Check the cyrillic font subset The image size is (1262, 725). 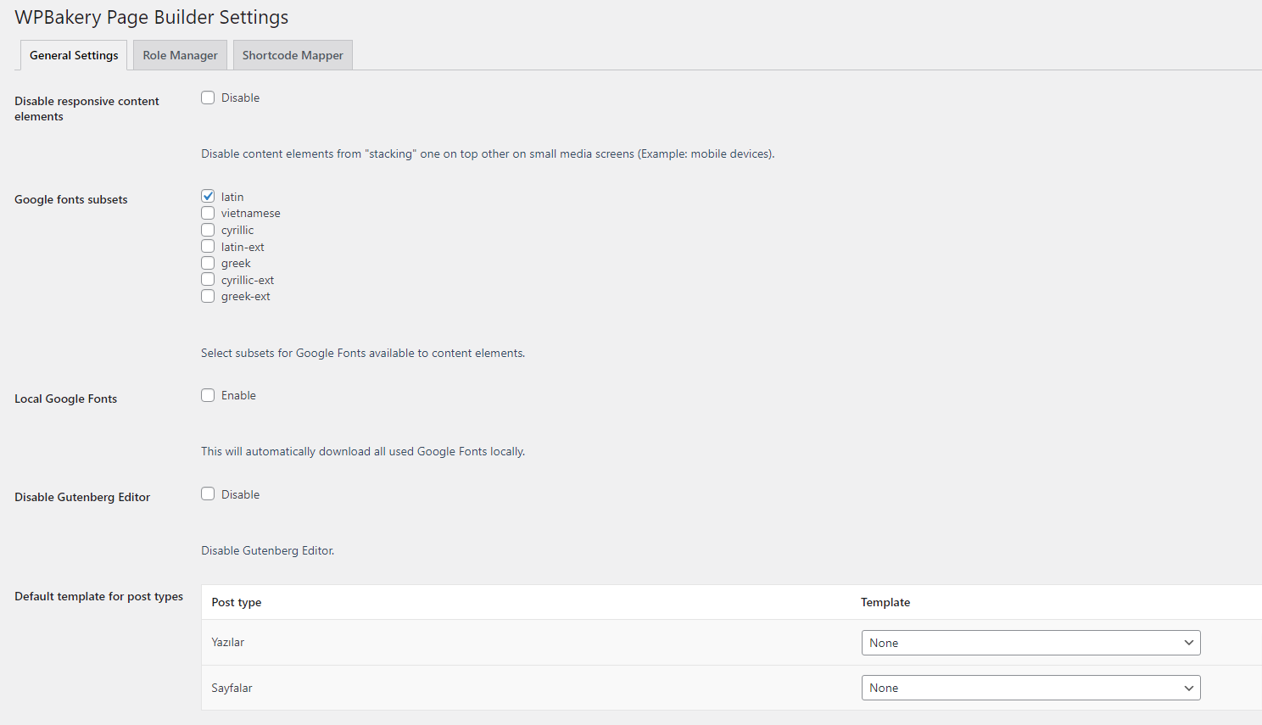click(208, 230)
